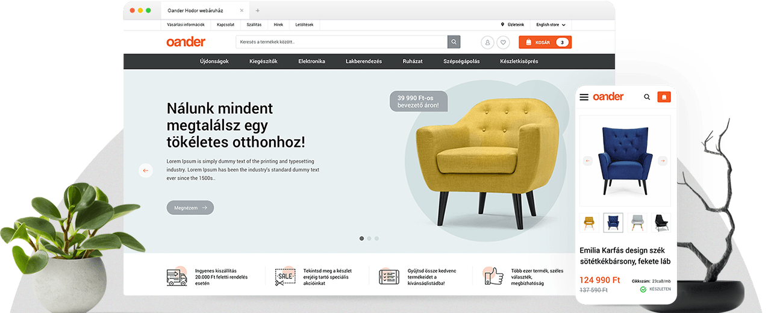This screenshot has width=771, height=313.
Task: Open the Szépségápolás menu
Action: (x=461, y=61)
